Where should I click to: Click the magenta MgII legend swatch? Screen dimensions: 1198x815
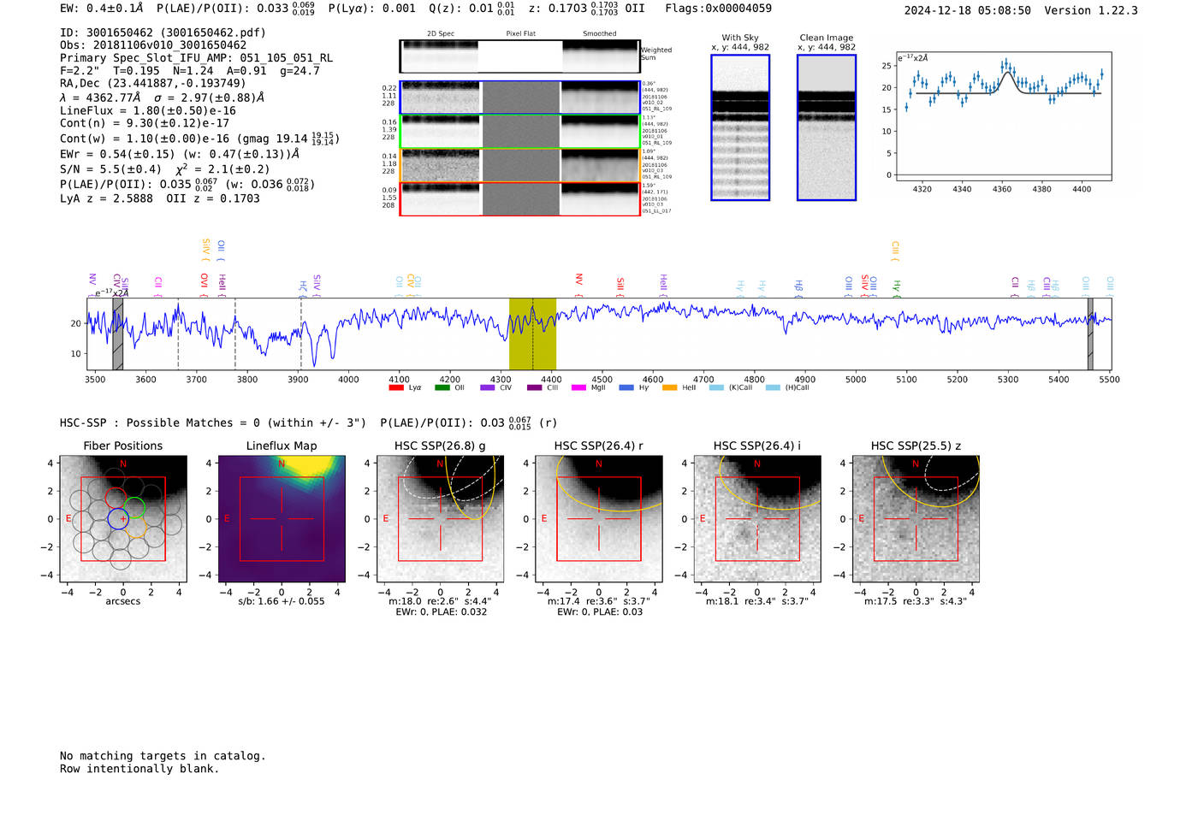(x=578, y=387)
